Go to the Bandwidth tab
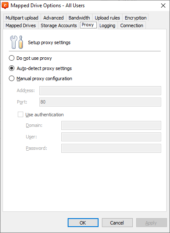This screenshot has width=170, height=233. (x=79, y=18)
